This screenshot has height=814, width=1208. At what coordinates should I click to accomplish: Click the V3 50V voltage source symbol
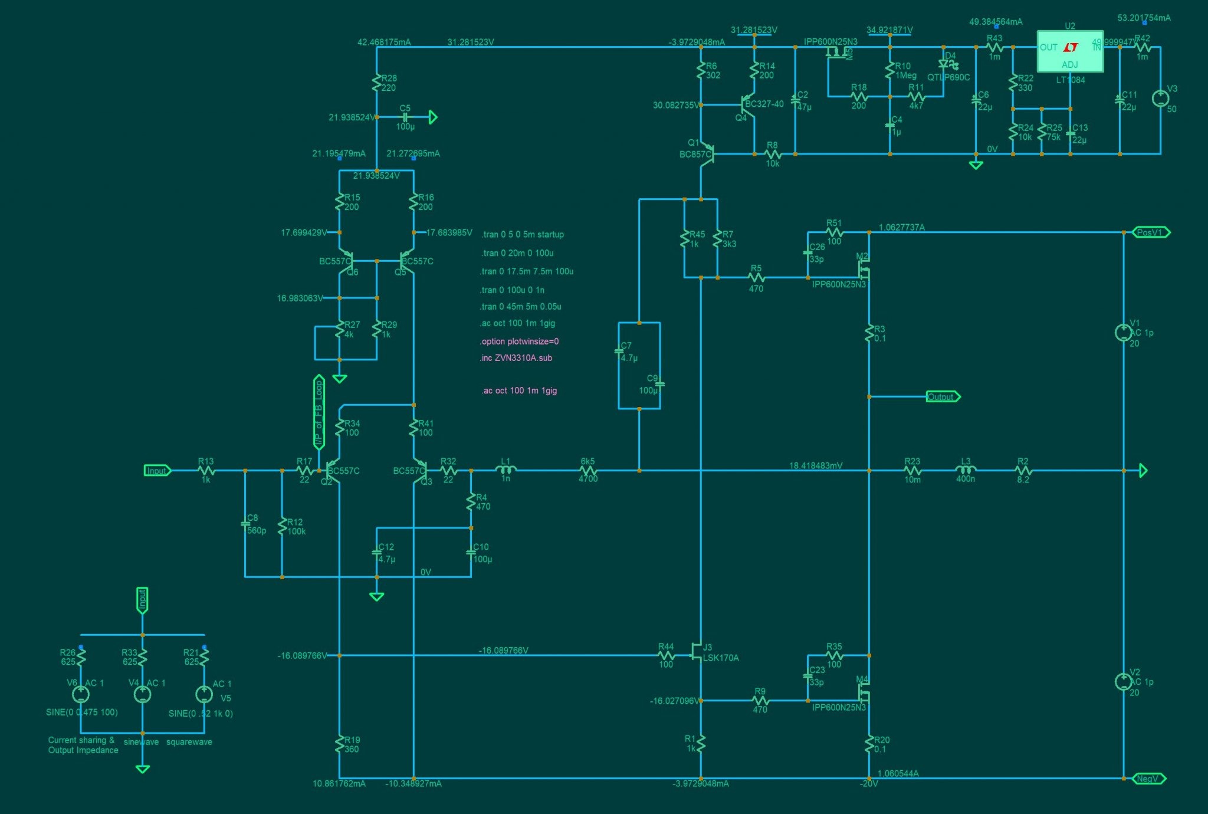pyautogui.click(x=1160, y=98)
